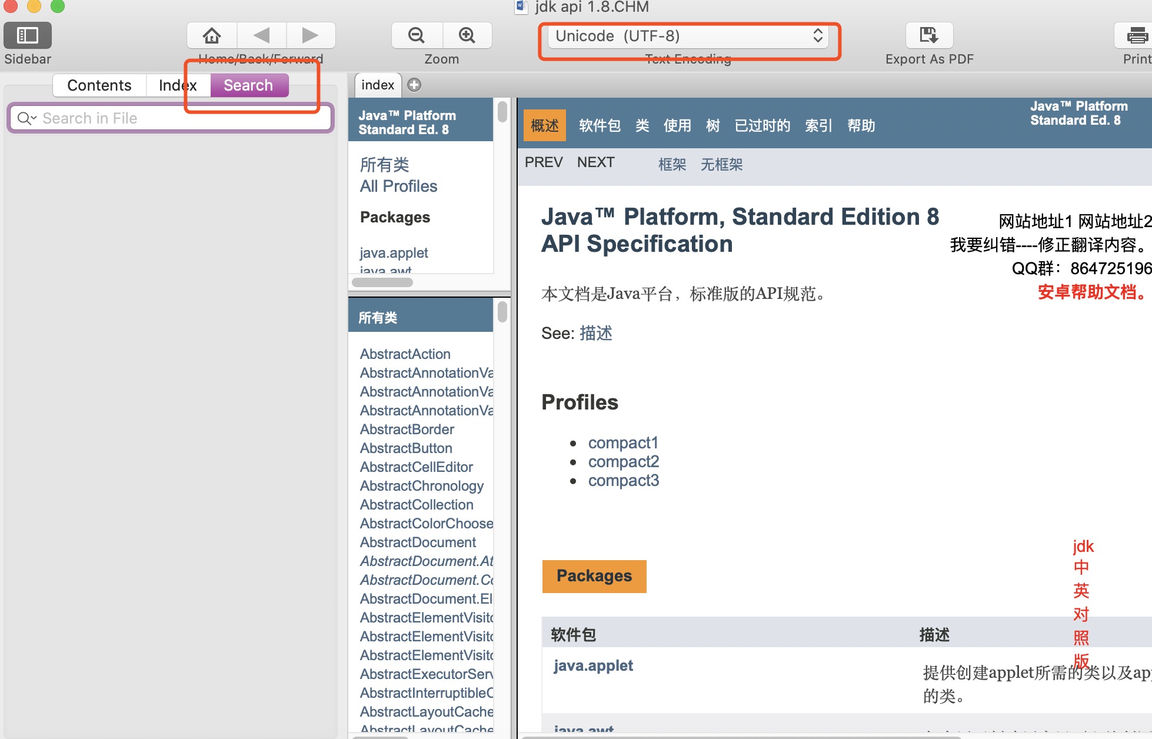The image size is (1152, 739).
Task: Click the Packages button
Action: tap(593, 576)
